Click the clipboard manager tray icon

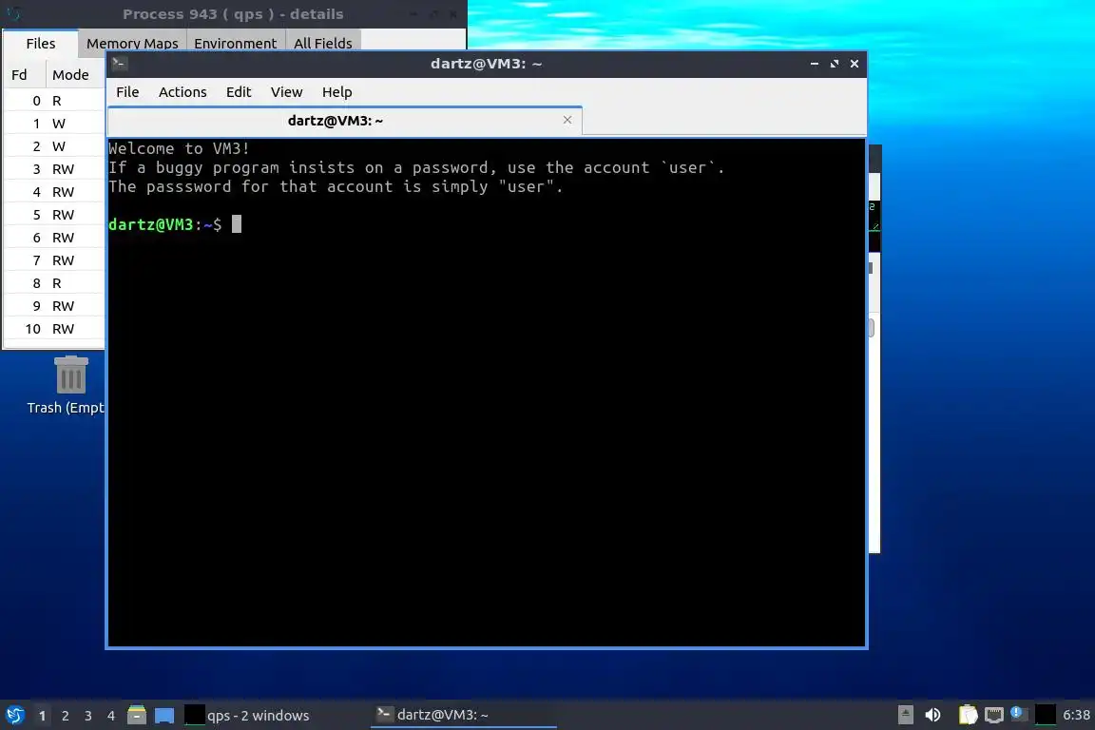point(968,715)
